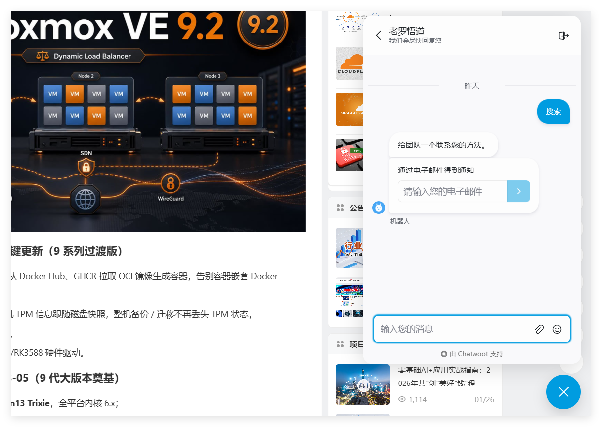Click the grid icon beside 公告

tap(340, 208)
